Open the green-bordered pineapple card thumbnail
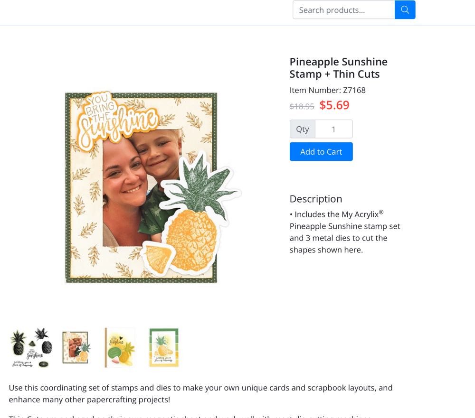 pos(164,347)
